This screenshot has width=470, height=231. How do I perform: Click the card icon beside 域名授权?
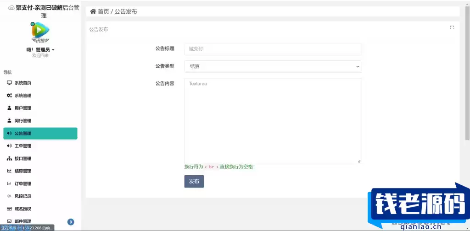9,209
